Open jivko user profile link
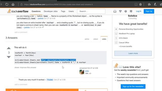 point(87,71)
